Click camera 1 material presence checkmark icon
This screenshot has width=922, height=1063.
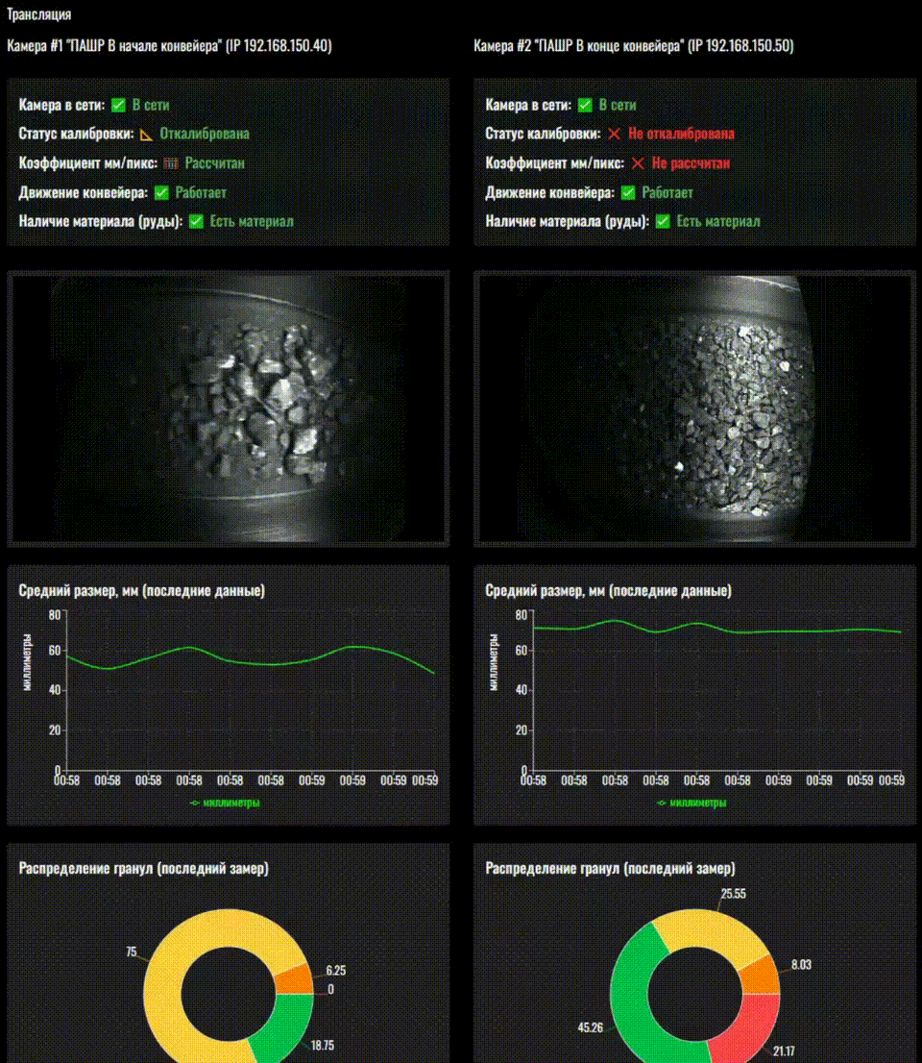pyautogui.click(x=196, y=222)
